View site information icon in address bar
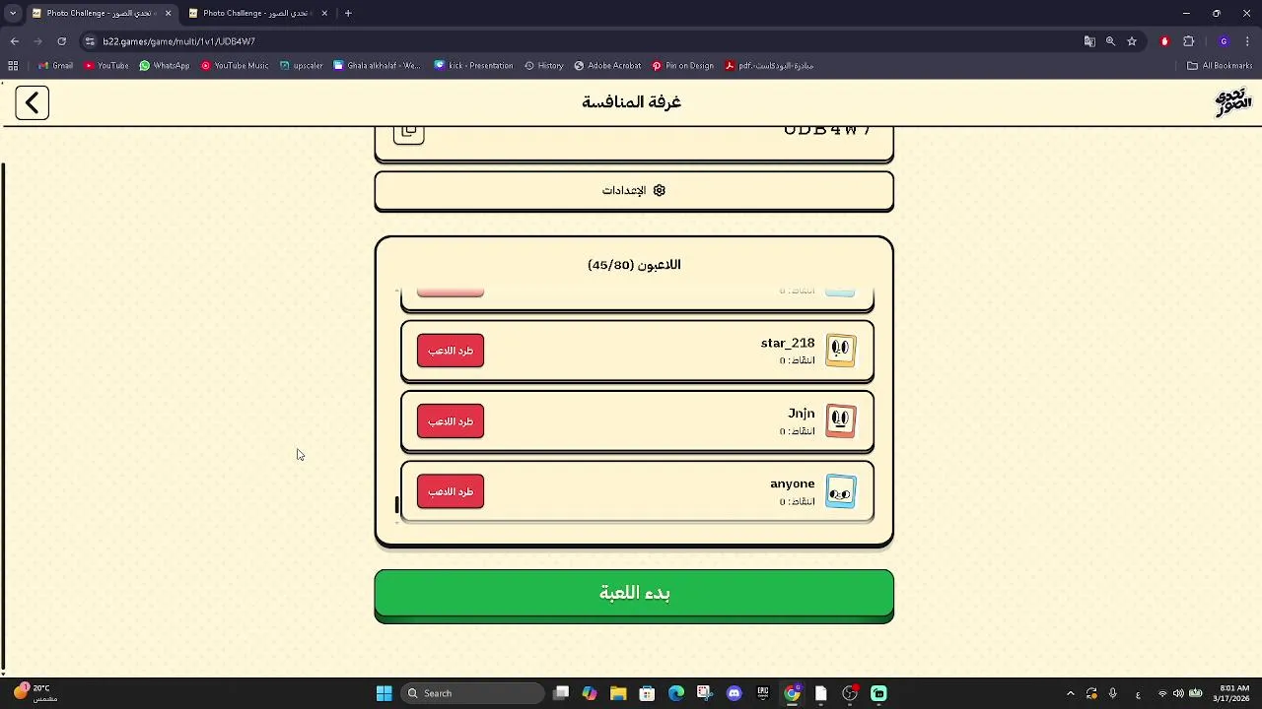This screenshot has height=709, width=1262. (90, 41)
